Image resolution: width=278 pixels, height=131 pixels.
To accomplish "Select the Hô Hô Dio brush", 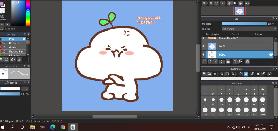I will (x=13, y=43).
